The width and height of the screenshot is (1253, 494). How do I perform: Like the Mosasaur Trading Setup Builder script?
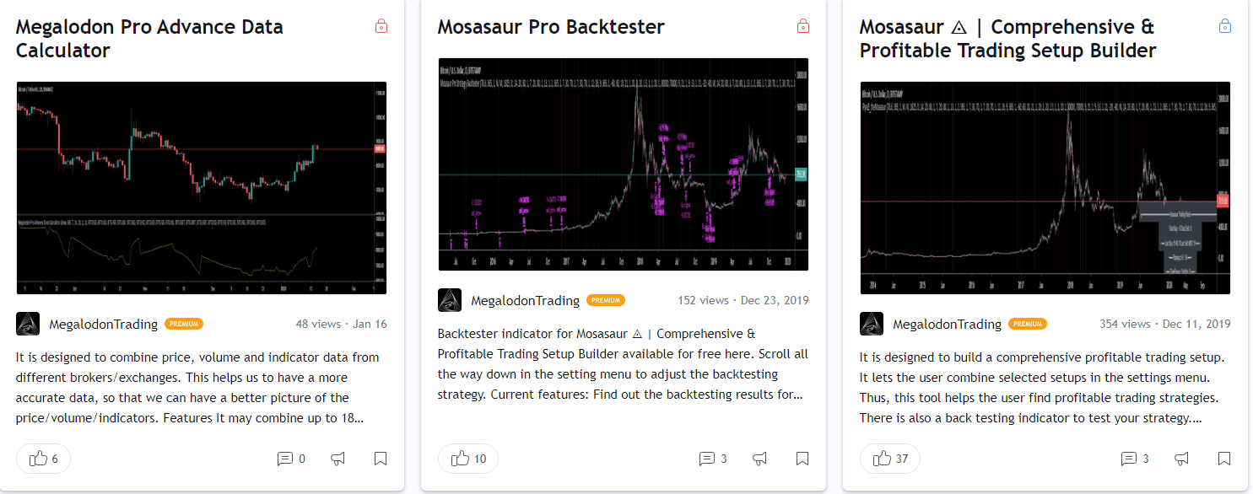coord(889,459)
